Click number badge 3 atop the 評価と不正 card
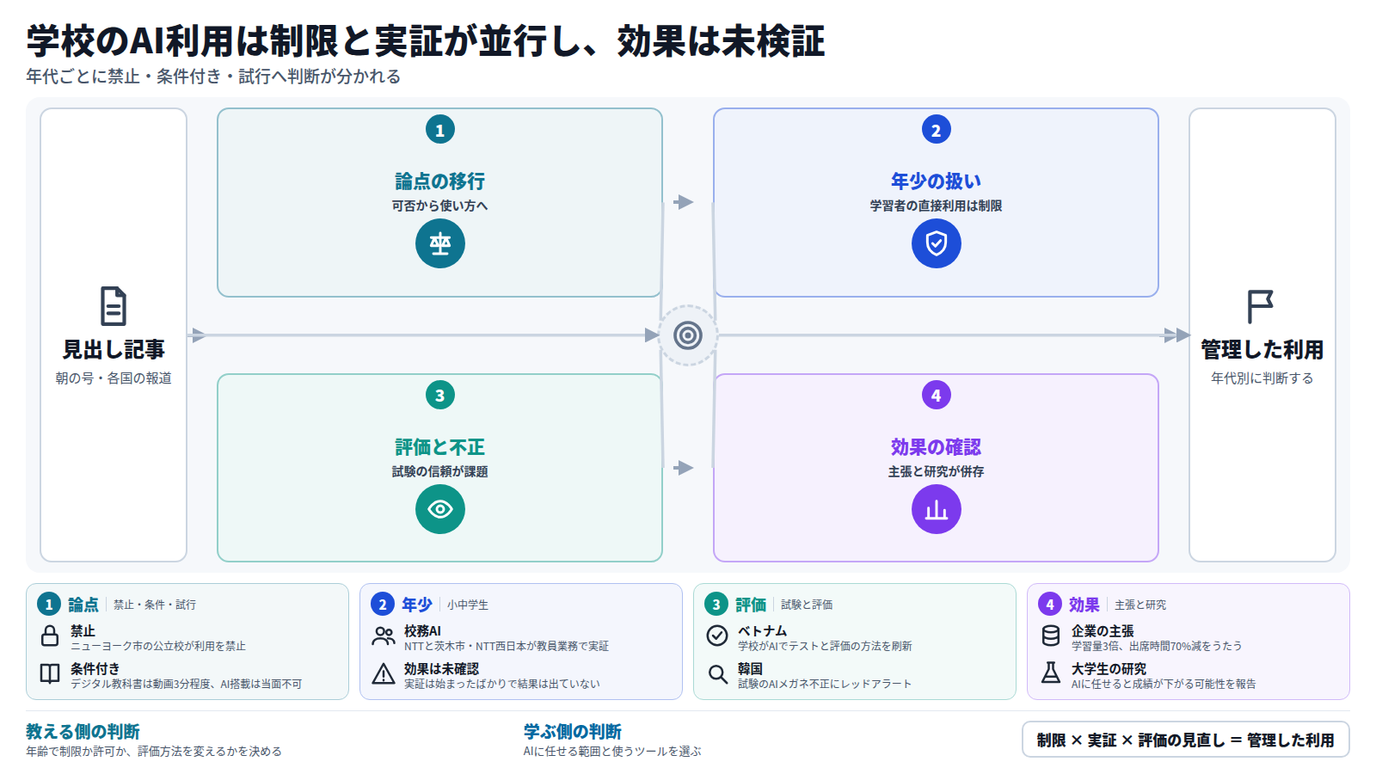The image size is (1376, 774). 440,396
